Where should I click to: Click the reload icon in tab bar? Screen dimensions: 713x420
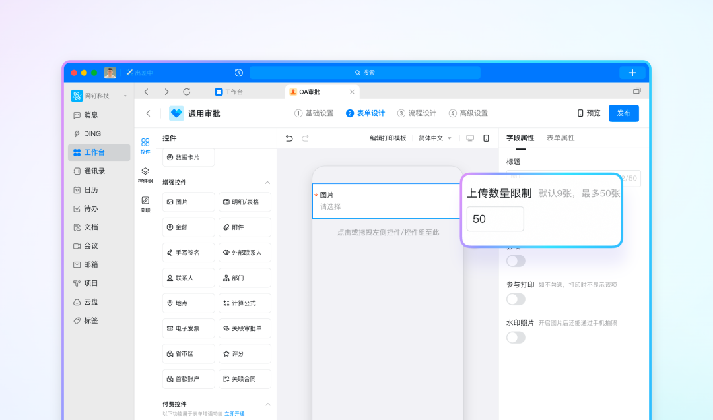(187, 92)
